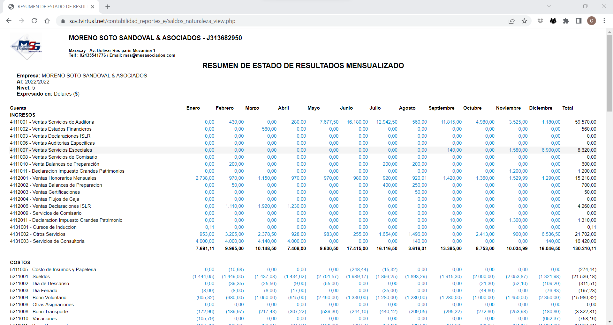The width and height of the screenshot is (613, 325).
Task: Click Expresado en: Dólares ($) text
Action: (x=48, y=94)
